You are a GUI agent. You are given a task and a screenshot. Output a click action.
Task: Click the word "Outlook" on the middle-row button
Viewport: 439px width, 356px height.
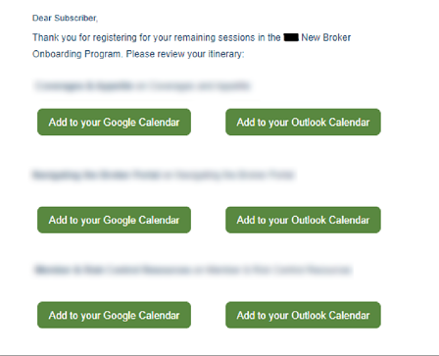click(x=309, y=220)
